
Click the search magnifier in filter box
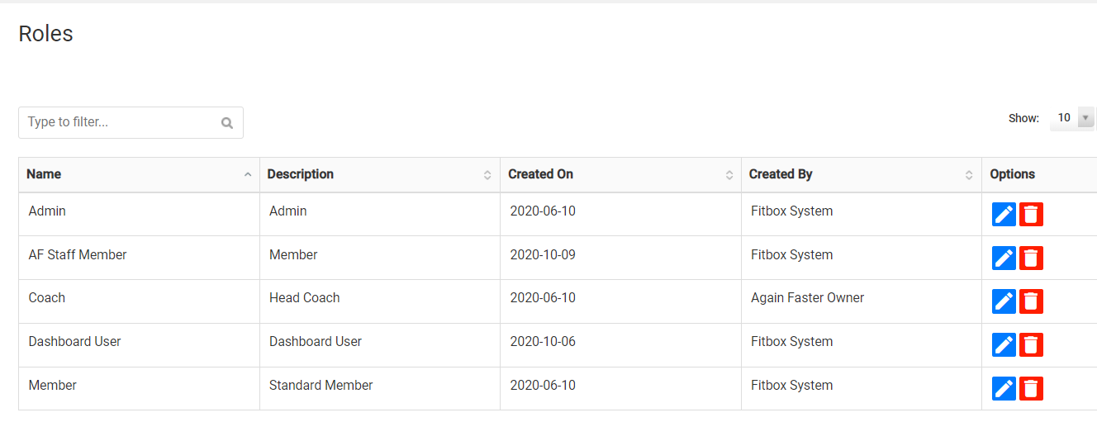click(227, 123)
